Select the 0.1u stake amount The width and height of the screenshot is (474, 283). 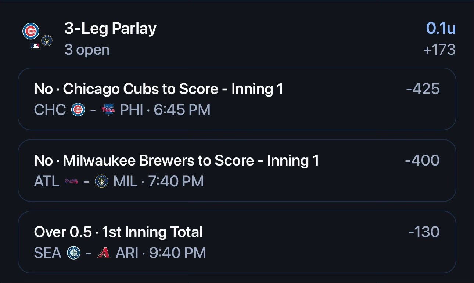tap(441, 29)
